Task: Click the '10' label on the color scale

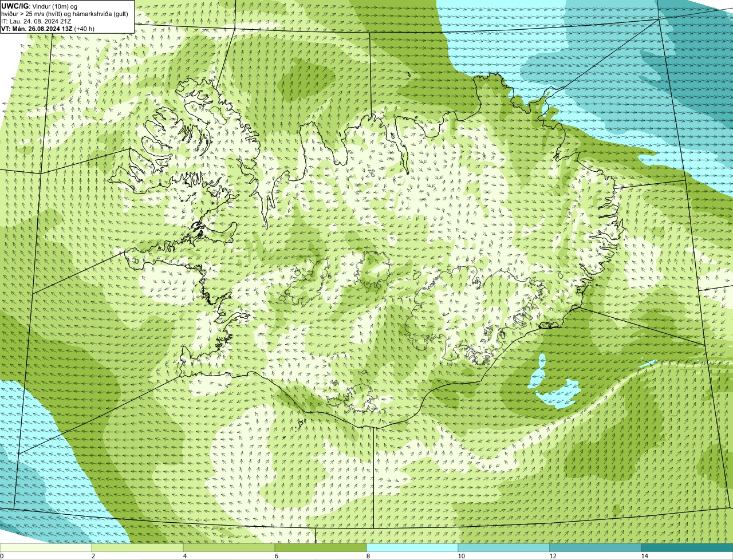Action: (x=461, y=556)
